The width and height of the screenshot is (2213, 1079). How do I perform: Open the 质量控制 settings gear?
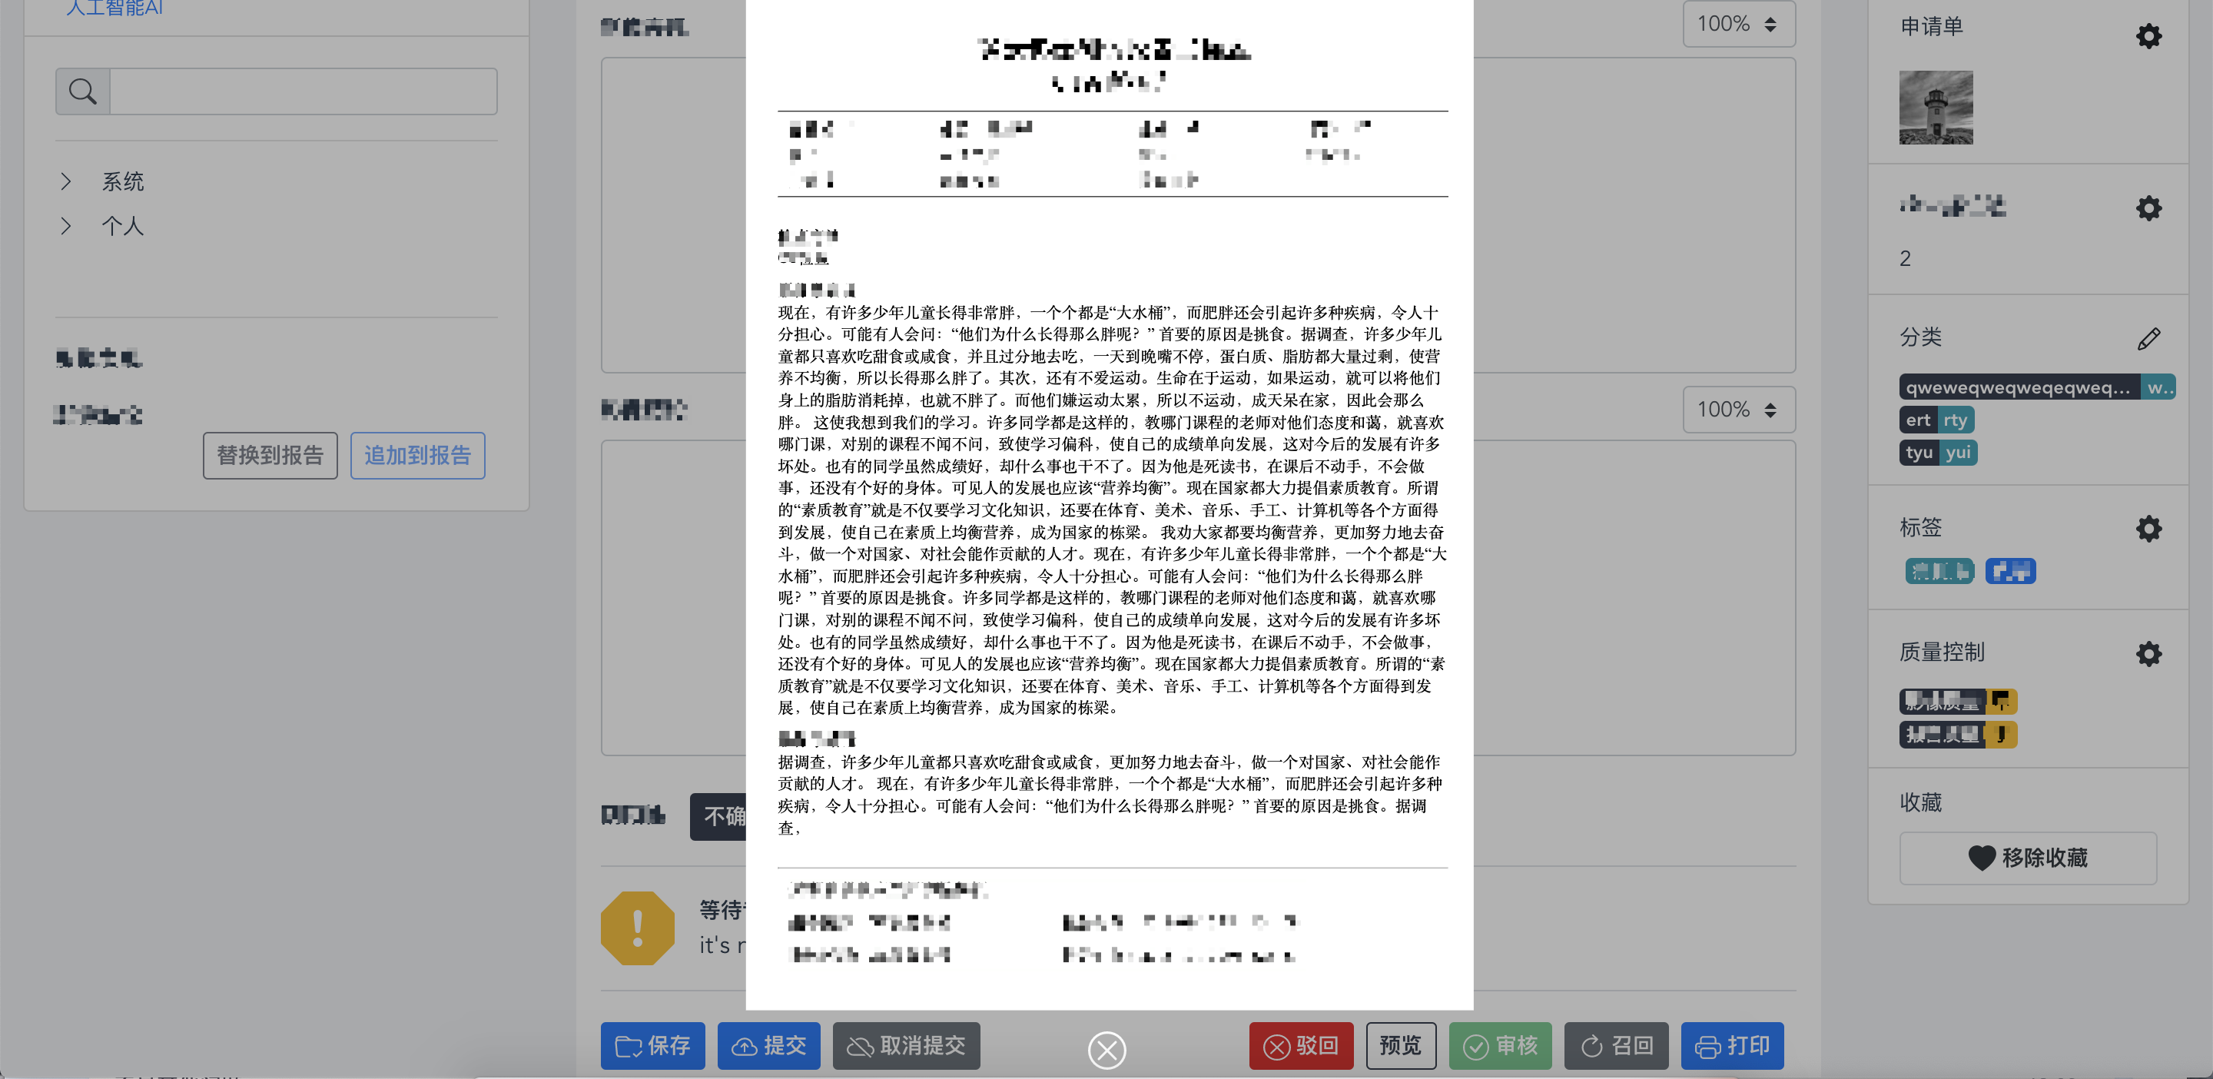(2148, 654)
